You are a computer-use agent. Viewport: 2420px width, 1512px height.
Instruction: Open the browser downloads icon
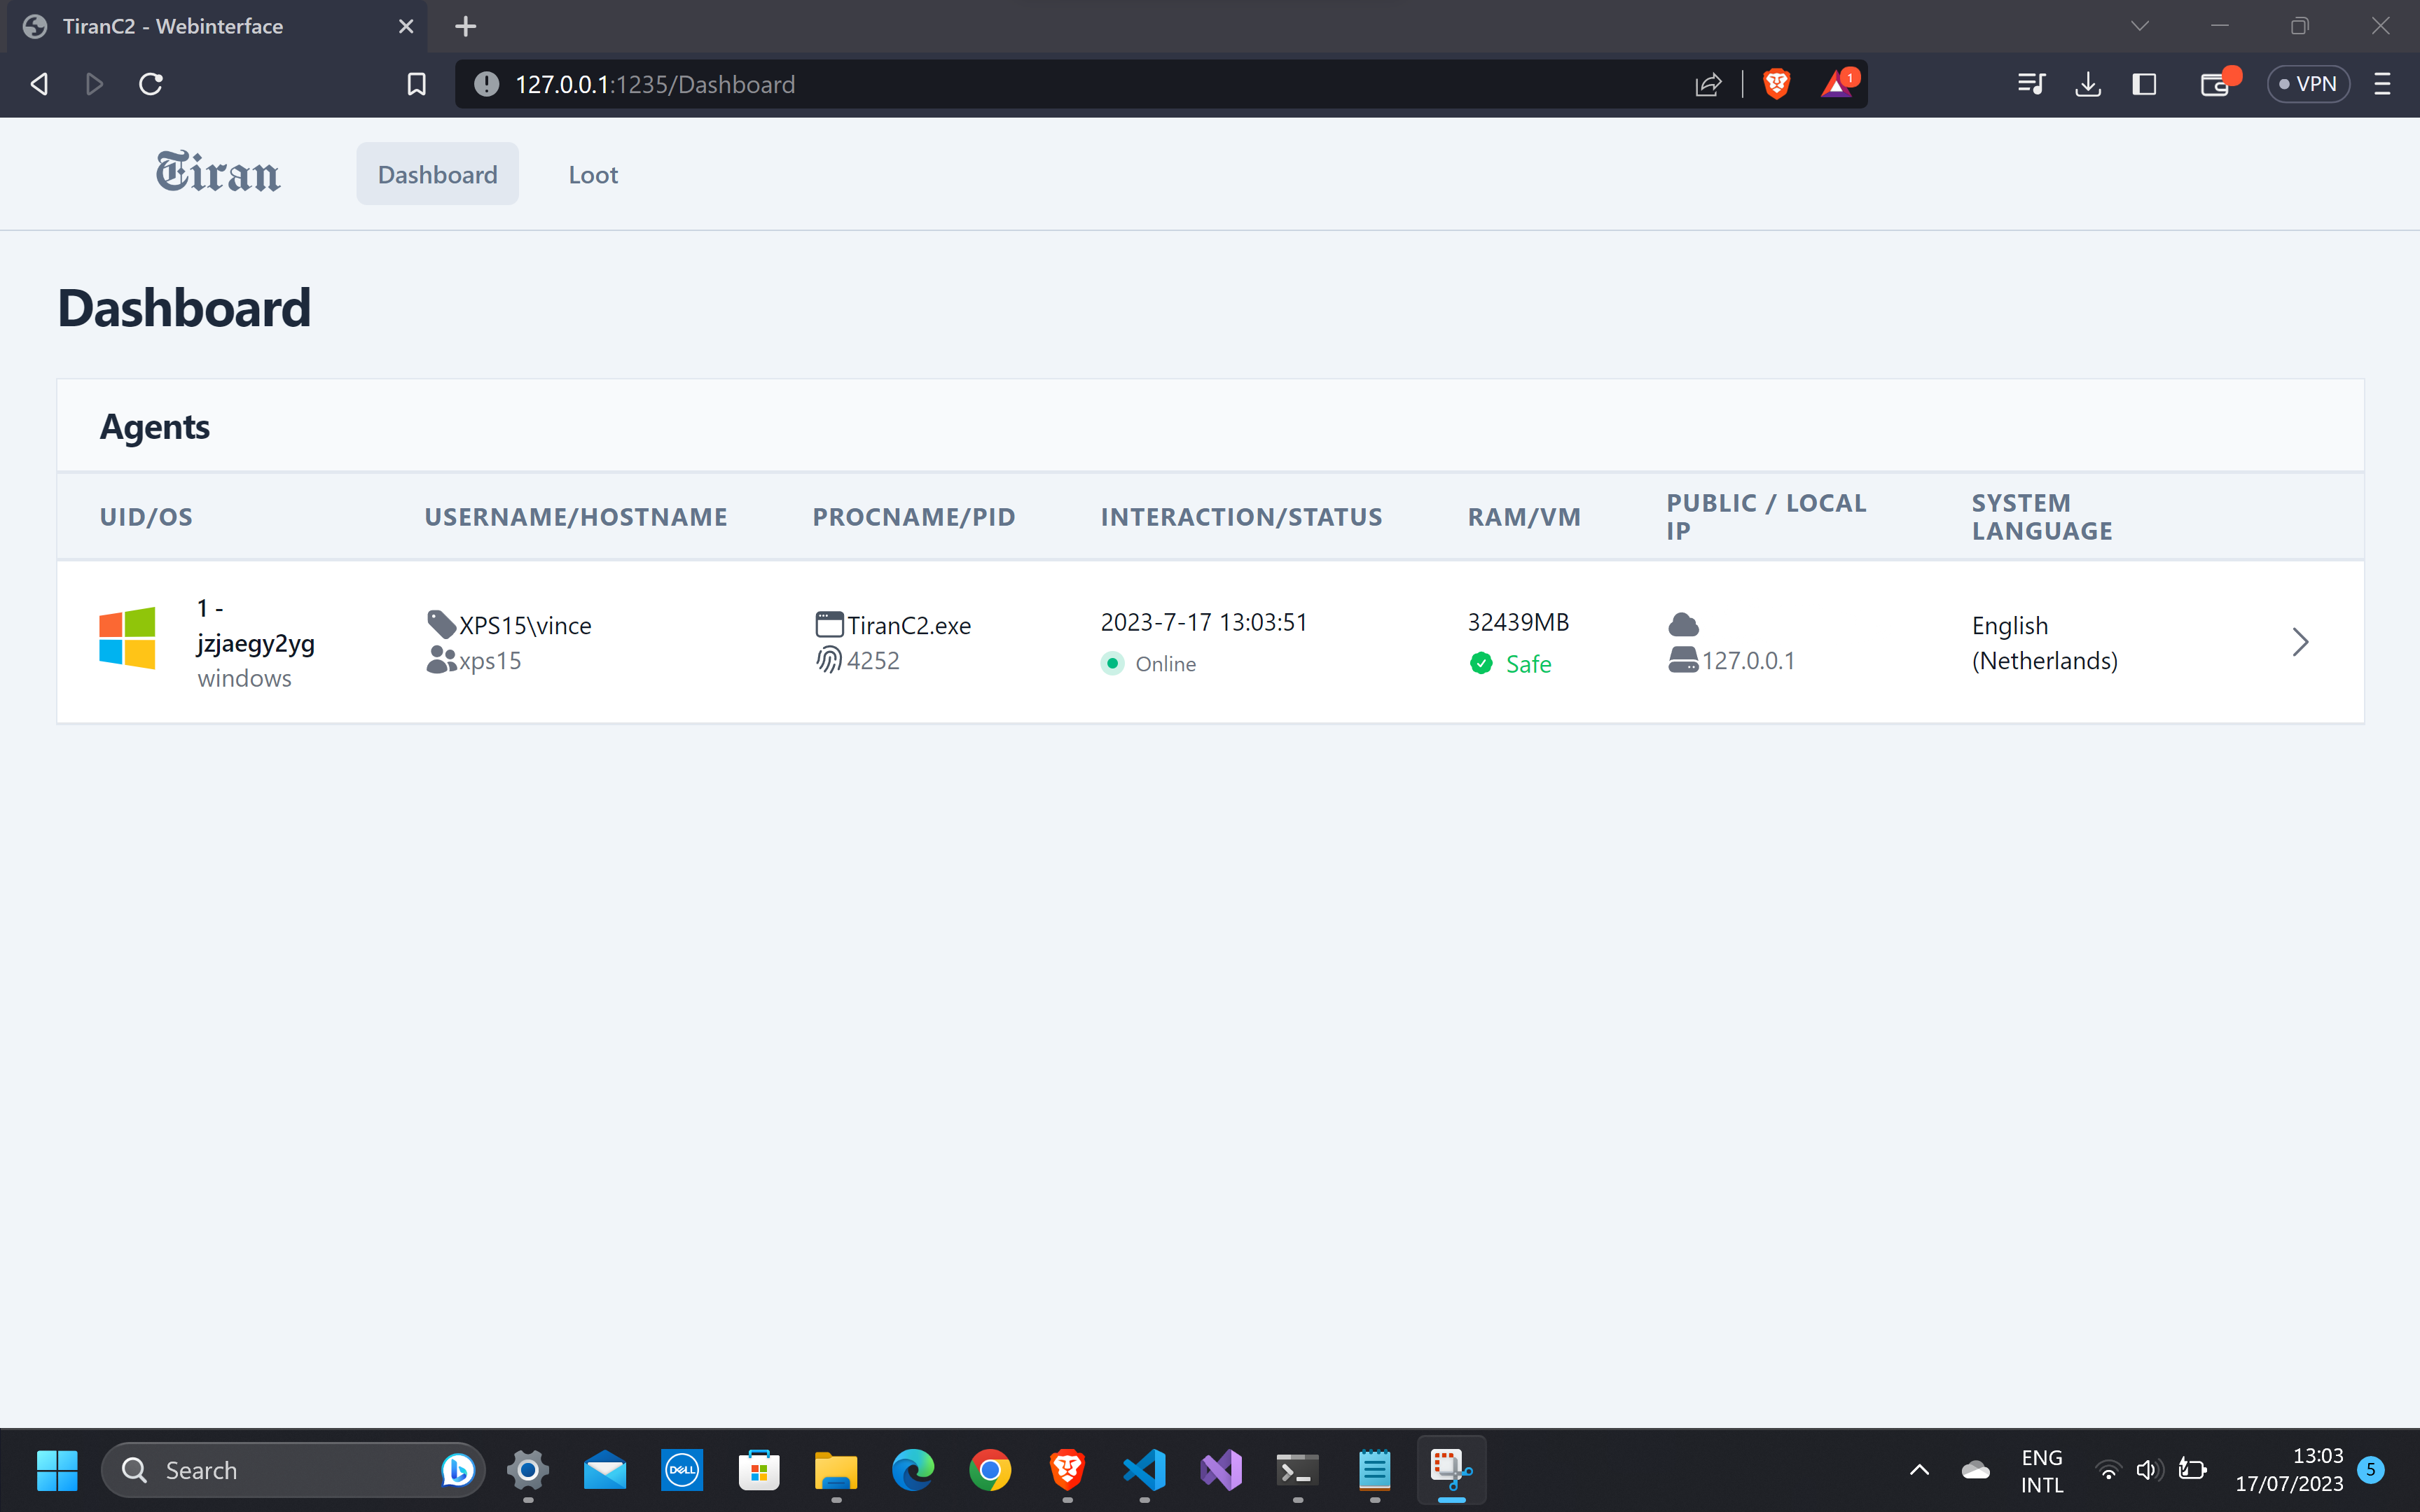pos(2087,84)
